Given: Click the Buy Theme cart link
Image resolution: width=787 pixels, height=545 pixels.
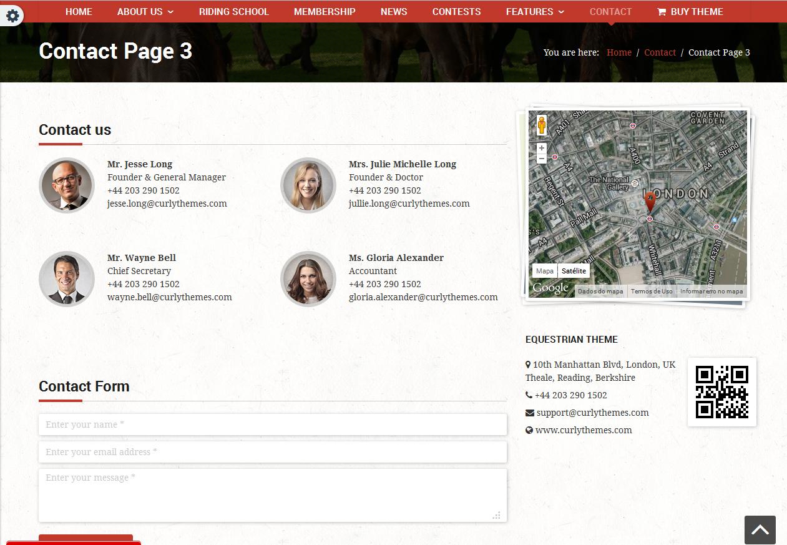Looking at the screenshot, I should 690,12.
